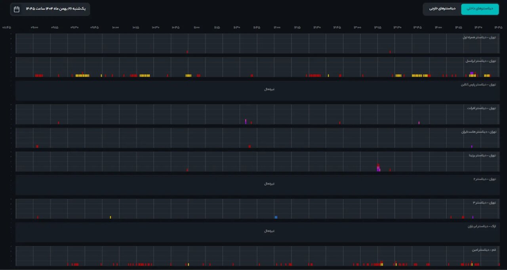Switch to the دیتاسنترهای داخلی tab

[480, 9]
